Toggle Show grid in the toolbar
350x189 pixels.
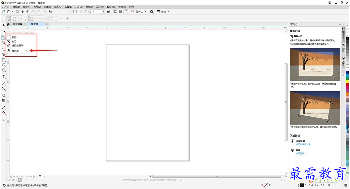(x=120, y=12)
